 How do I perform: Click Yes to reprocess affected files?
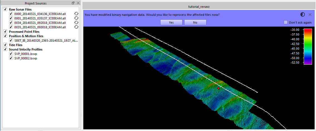171,22
